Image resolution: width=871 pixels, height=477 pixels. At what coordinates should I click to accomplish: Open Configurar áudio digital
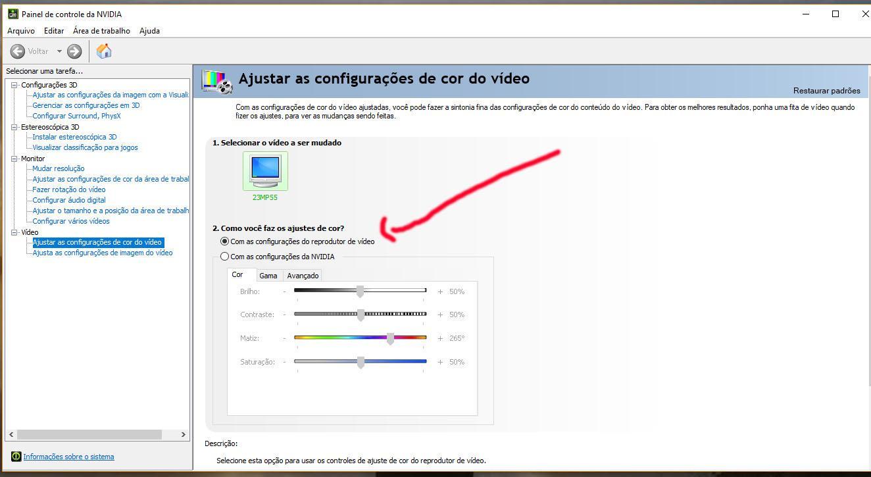point(69,200)
